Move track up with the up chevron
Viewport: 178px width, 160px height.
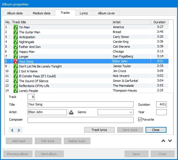tap(163, 141)
